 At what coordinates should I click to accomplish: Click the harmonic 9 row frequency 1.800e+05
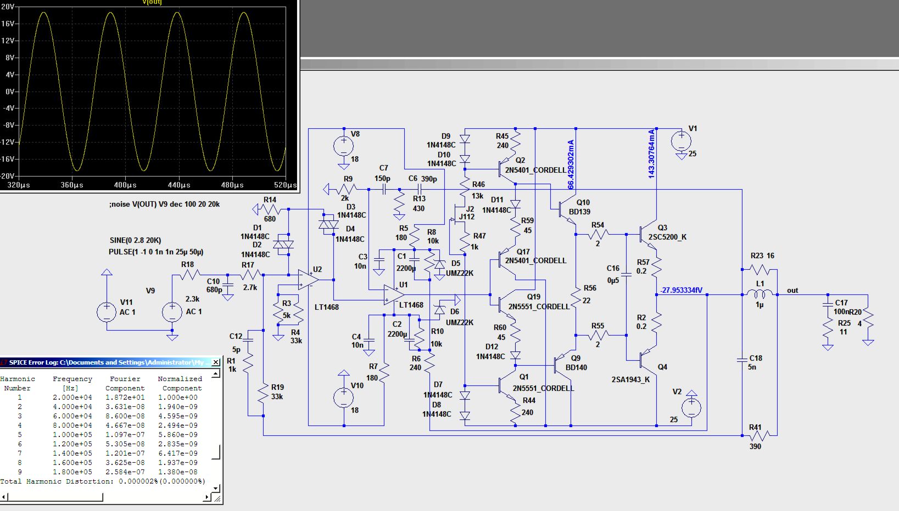click(72, 472)
